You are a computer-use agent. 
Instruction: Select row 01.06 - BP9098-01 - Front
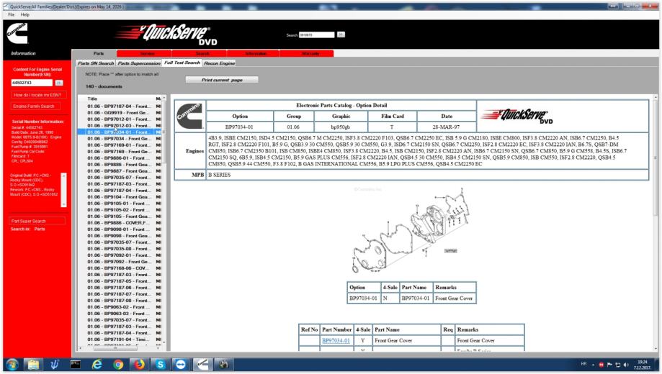pos(120,229)
